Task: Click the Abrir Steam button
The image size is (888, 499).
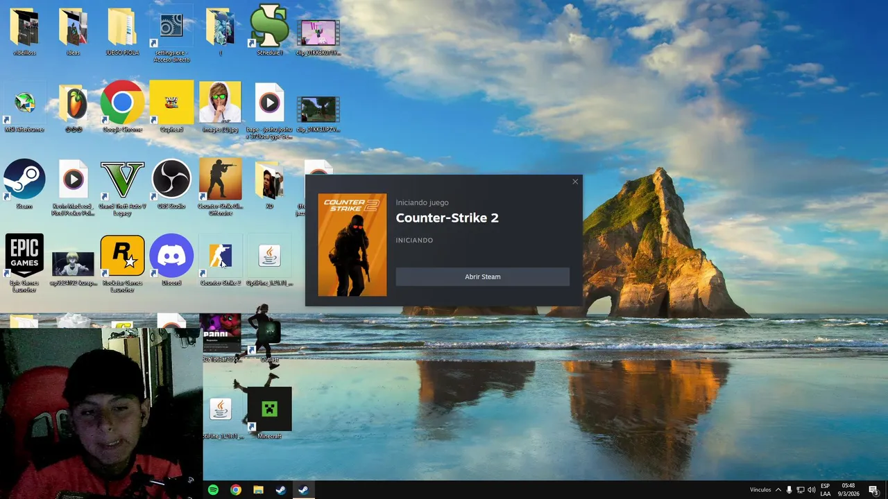Action: pyautogui.click(x=482, y=277)
